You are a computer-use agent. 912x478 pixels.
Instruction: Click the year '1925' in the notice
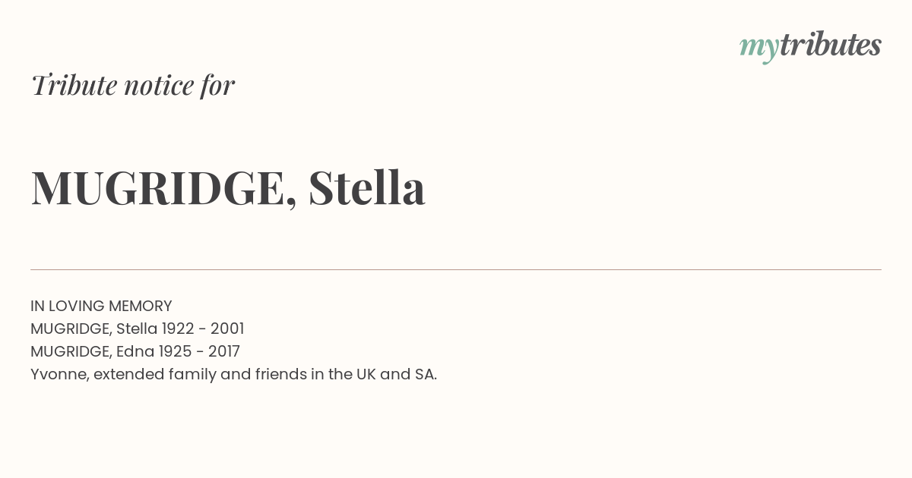pyautogui.click(x=175, y=352)
